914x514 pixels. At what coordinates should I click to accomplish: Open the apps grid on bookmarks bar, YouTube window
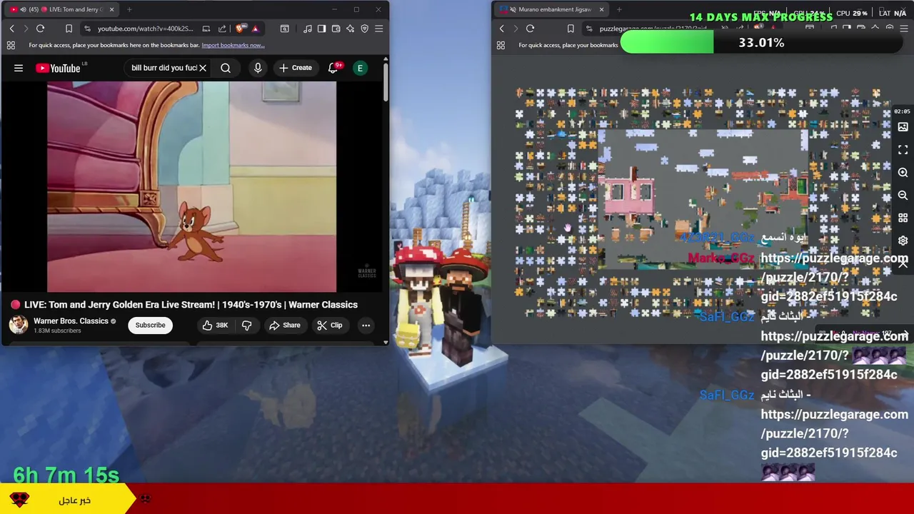(x=11, y=45)
